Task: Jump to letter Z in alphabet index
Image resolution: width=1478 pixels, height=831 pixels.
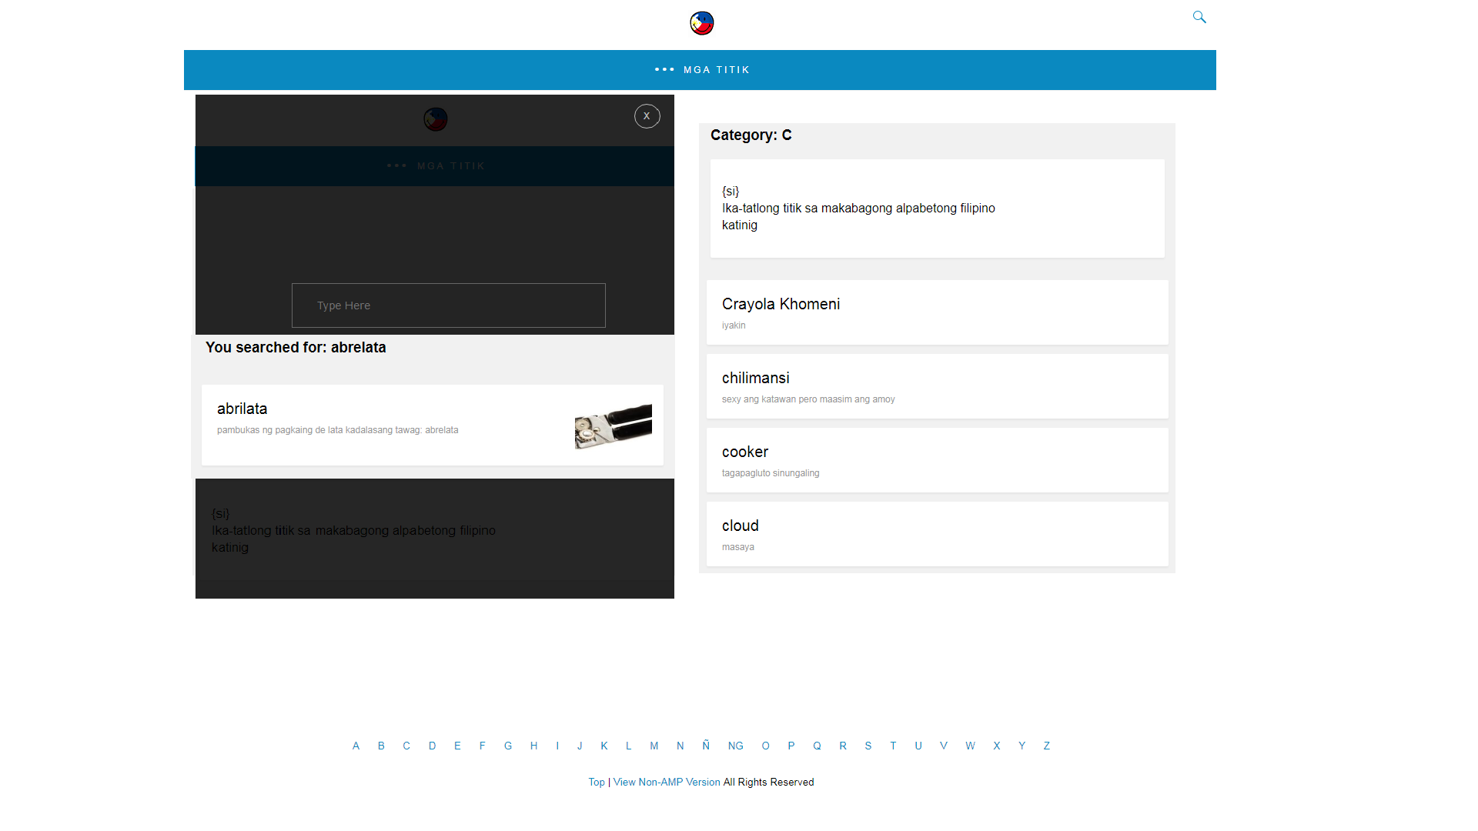Action: coord(1046,746)
